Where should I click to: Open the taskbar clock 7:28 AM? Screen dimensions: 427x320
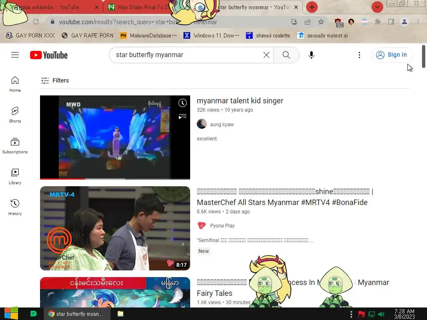[x=404, y=314]
